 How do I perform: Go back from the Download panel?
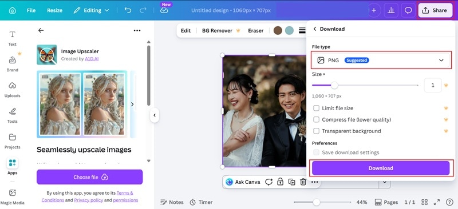pos(314,29)
